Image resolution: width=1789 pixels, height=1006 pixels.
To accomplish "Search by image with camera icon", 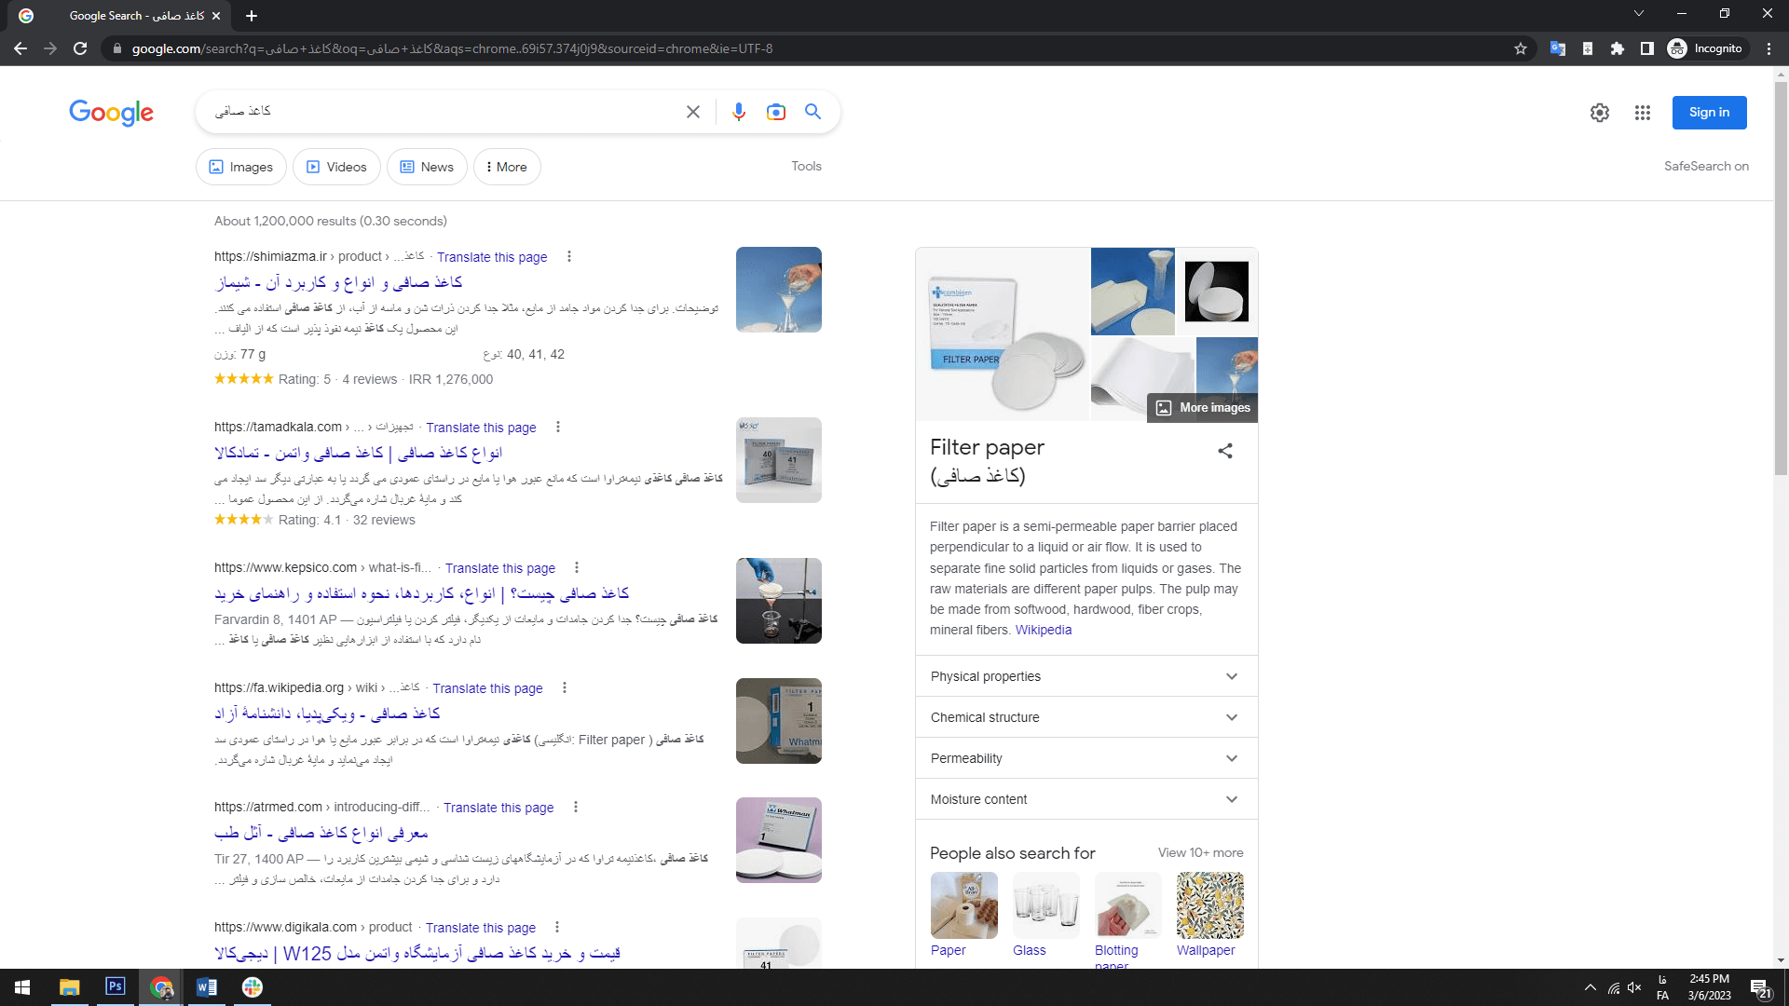I will 776,112.
